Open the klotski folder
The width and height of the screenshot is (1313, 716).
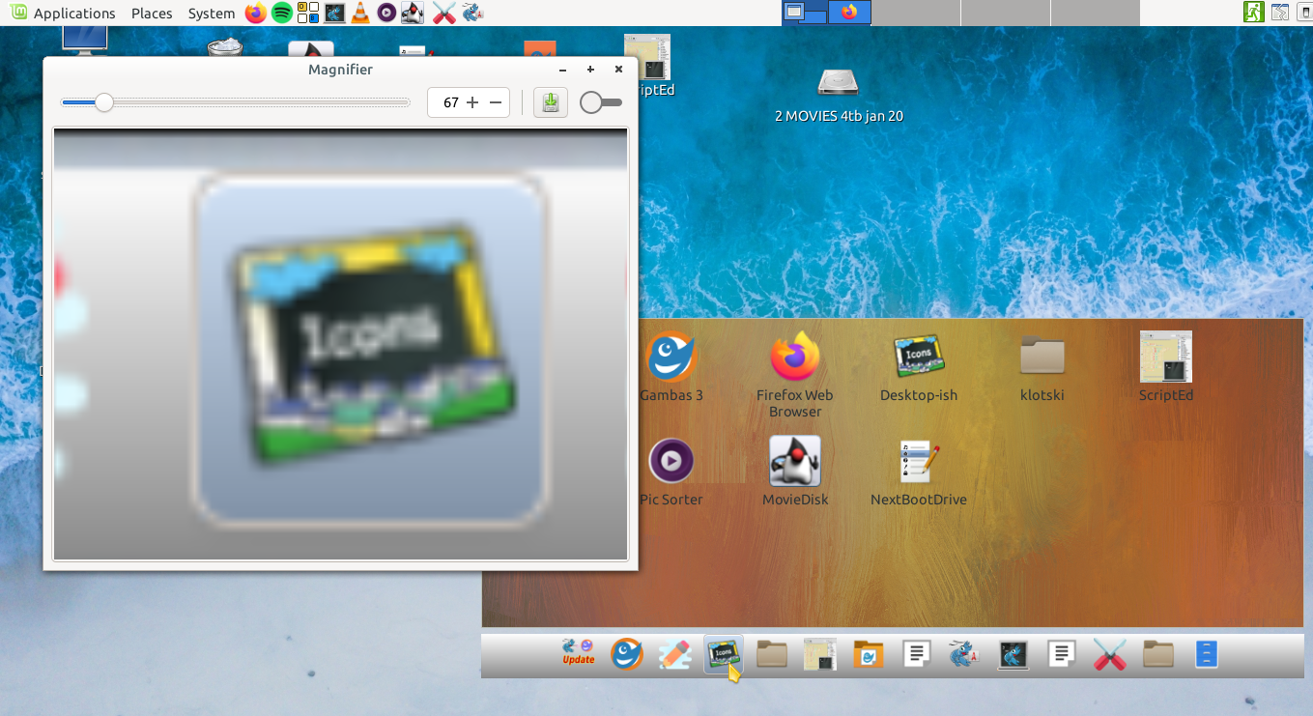click(1042, 358)
